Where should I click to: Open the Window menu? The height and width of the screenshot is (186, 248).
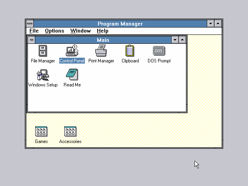tap(80, 31)
